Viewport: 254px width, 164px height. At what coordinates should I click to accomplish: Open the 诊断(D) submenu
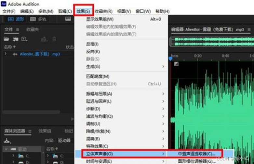pyautogui.click(x=121, y=109)
